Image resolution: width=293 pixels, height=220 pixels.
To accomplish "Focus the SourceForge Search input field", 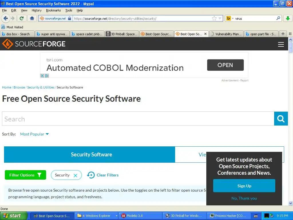I will tap(138, 119).
